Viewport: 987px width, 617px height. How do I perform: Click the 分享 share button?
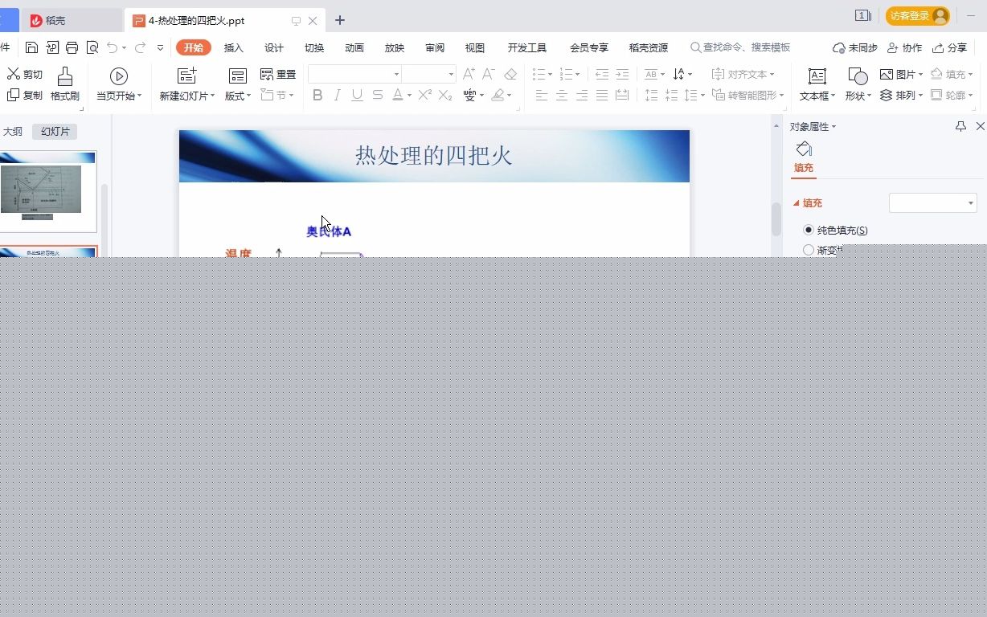[x=950, y=47]
